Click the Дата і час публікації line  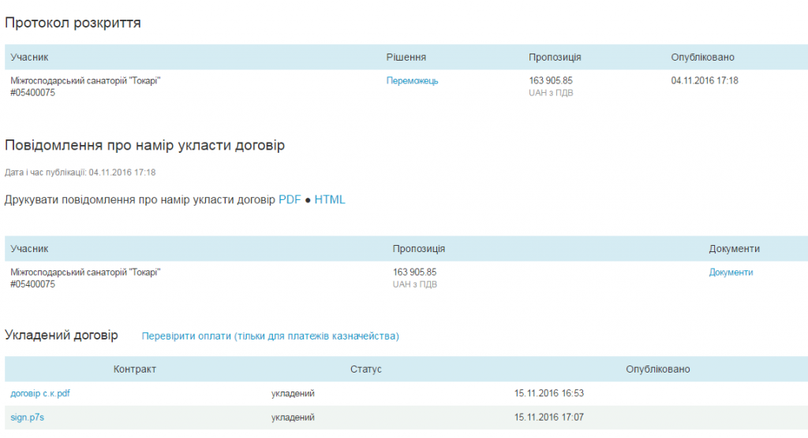[80, 173]
